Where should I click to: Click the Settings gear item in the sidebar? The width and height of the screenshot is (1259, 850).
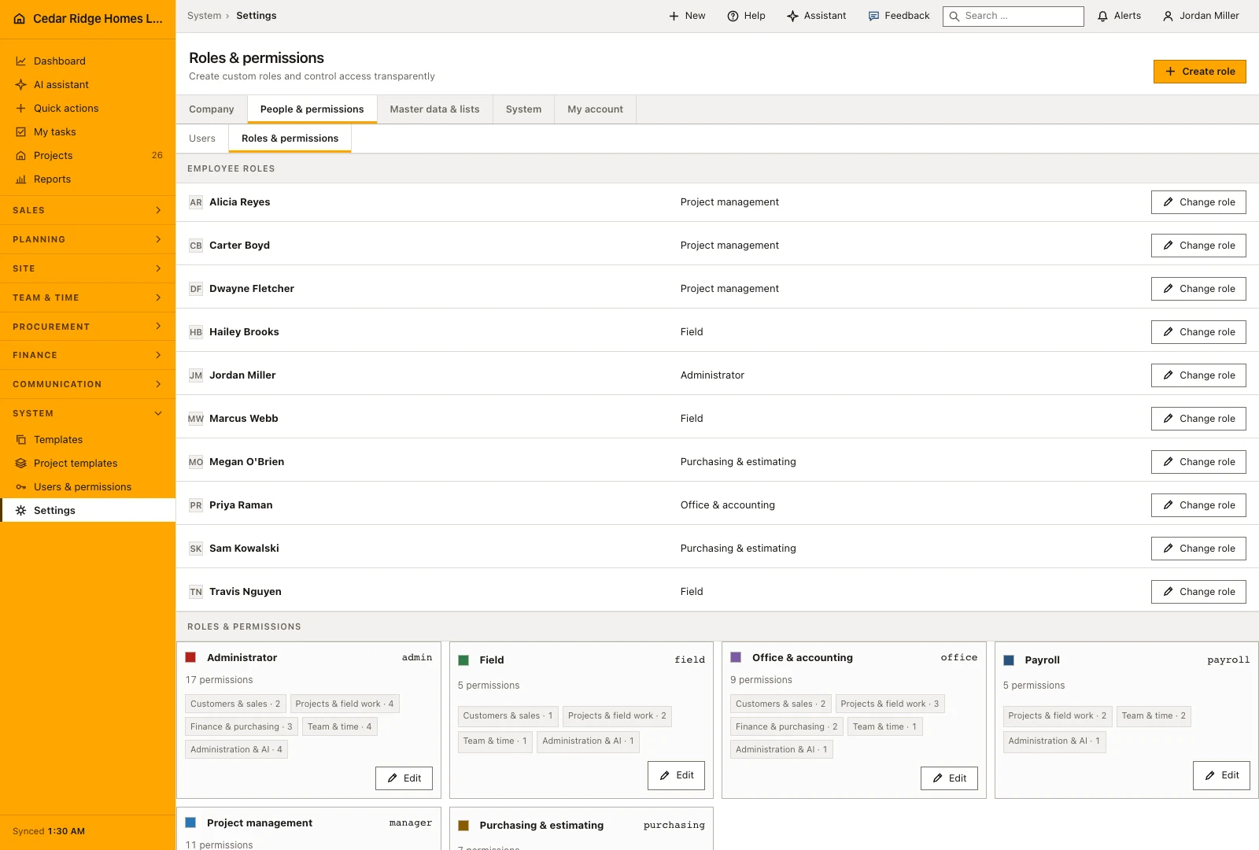pyautogui.click(x=87, y=510)
